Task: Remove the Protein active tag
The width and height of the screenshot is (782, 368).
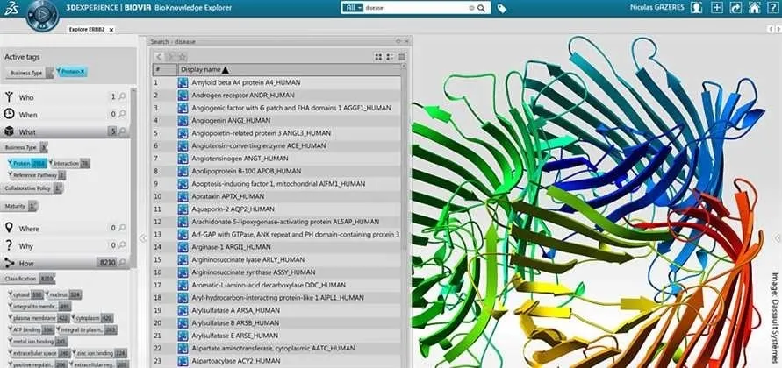Action: 83,72
